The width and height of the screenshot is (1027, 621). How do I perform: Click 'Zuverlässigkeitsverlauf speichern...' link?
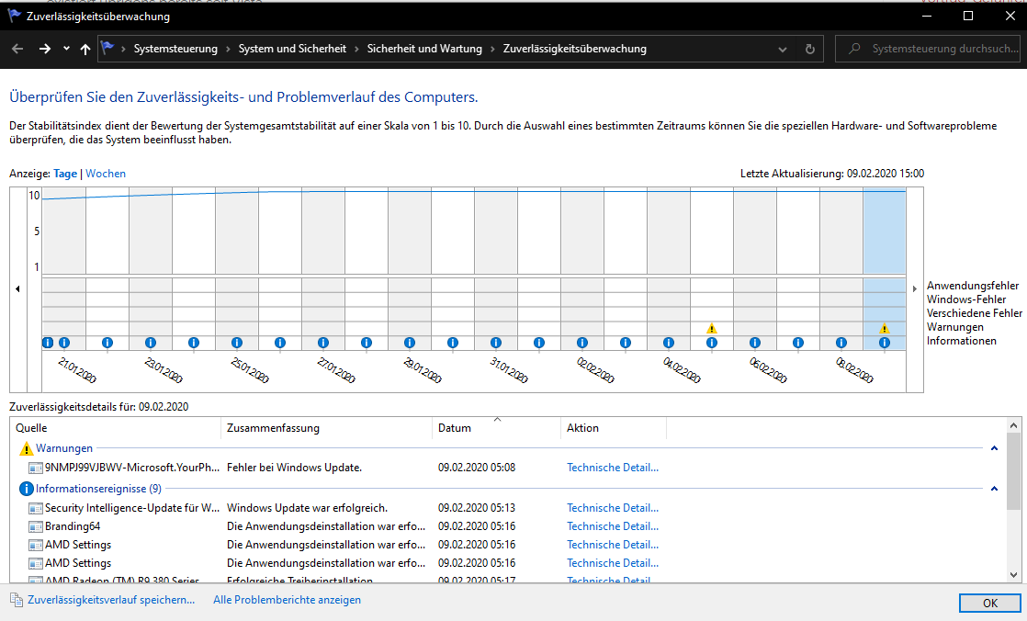[111, 600]
